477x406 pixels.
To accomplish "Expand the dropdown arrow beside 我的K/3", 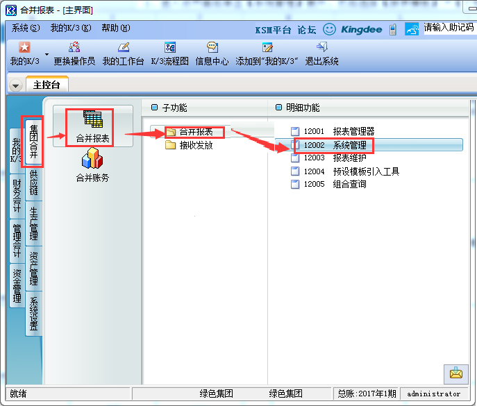I will point(47,54).
